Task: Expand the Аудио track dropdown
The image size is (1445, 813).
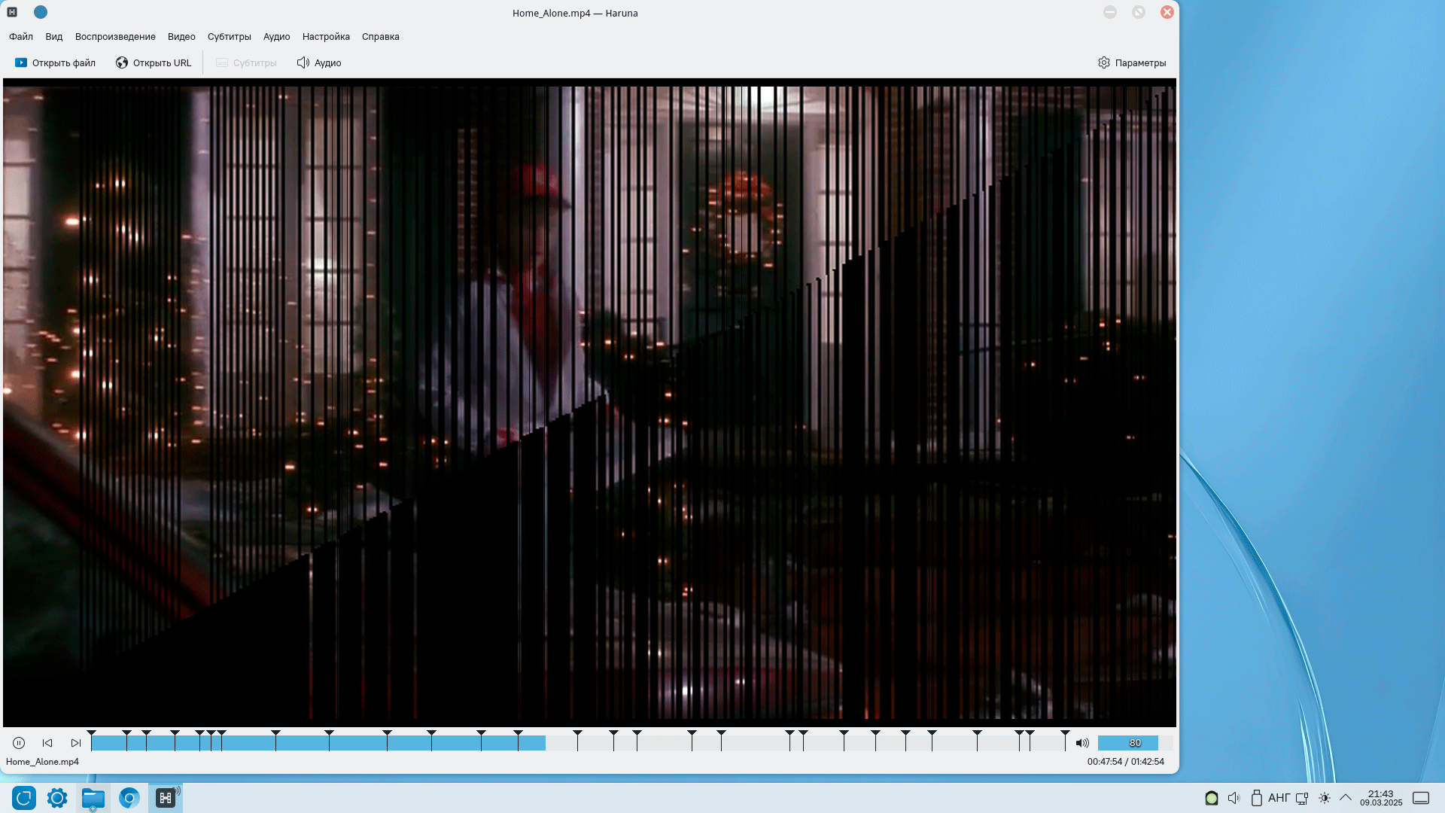Action: [319, 63]
